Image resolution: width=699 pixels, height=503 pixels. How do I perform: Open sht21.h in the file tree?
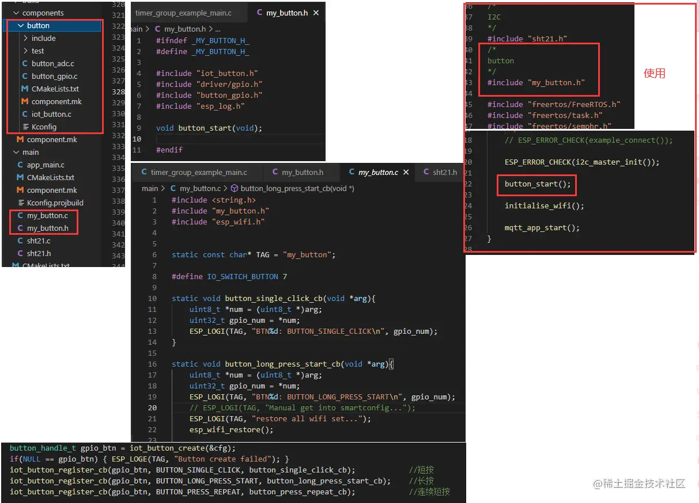pos(39,253)
